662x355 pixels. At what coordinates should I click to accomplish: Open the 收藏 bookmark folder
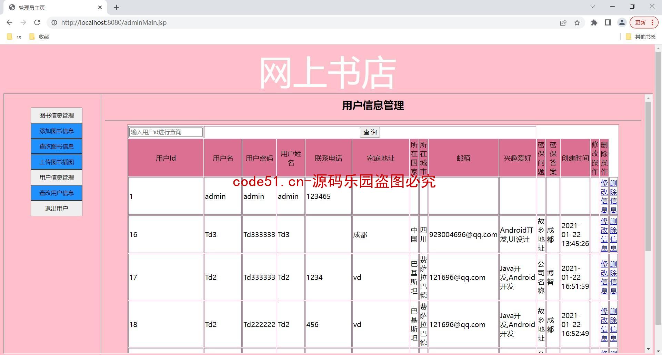coord(39,37)
